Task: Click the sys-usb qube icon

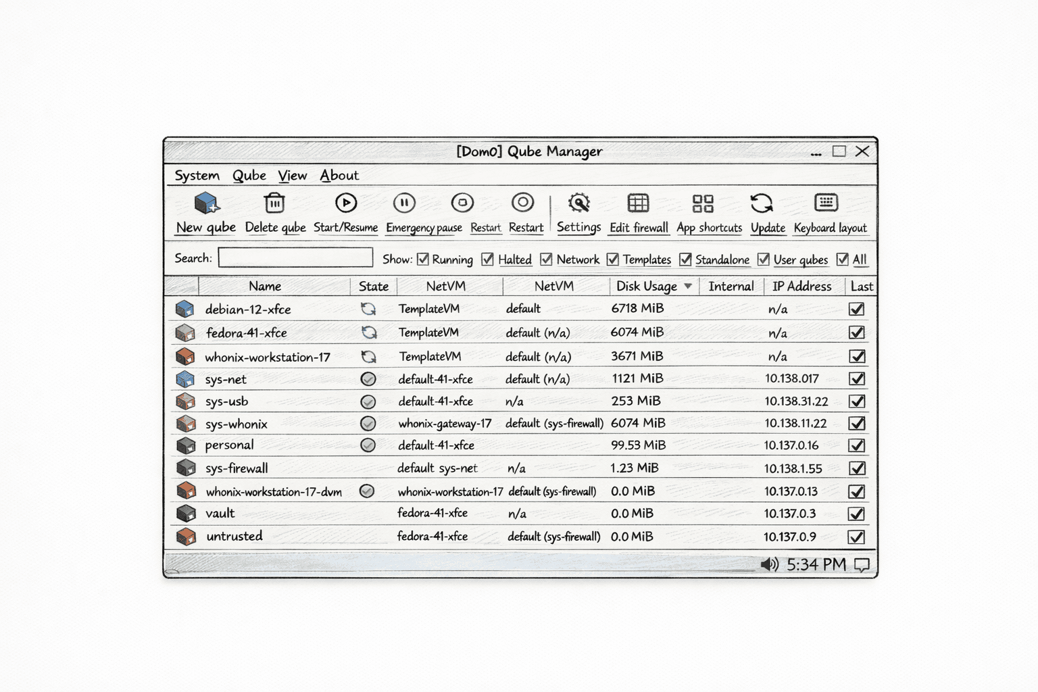Action: pyautogui.click(x=184, y=401)
